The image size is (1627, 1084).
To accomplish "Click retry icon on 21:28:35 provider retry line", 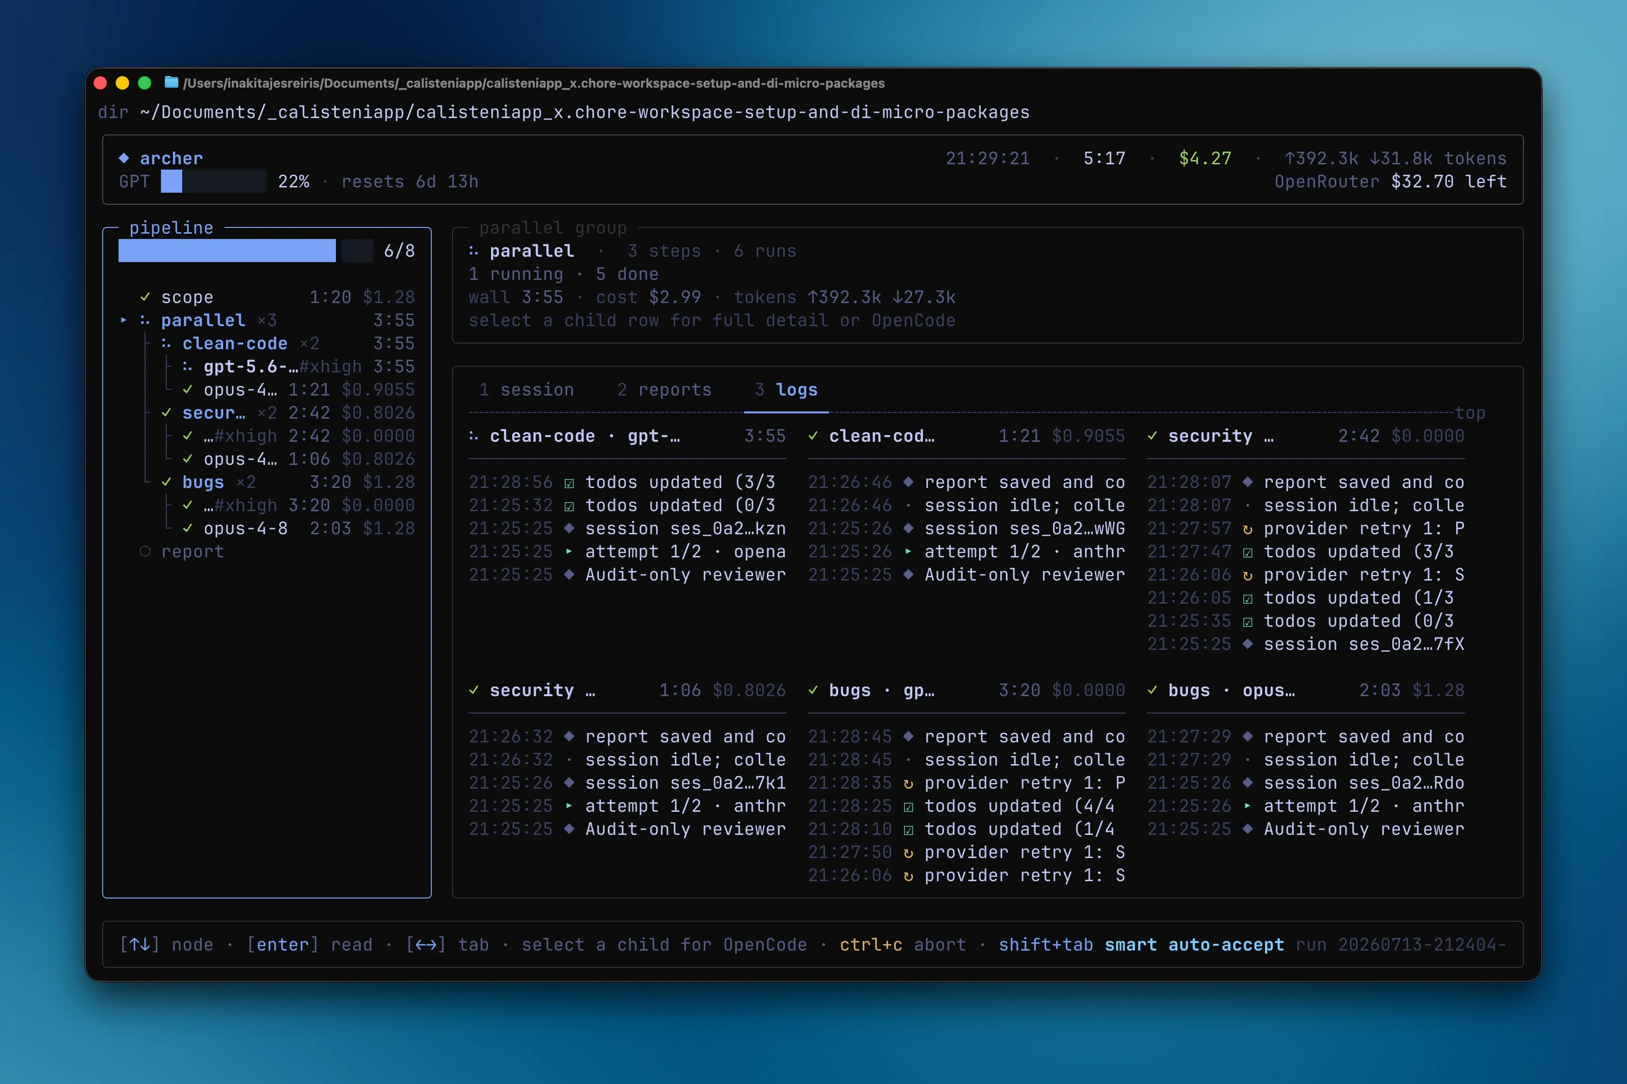I will coord(908,783).
